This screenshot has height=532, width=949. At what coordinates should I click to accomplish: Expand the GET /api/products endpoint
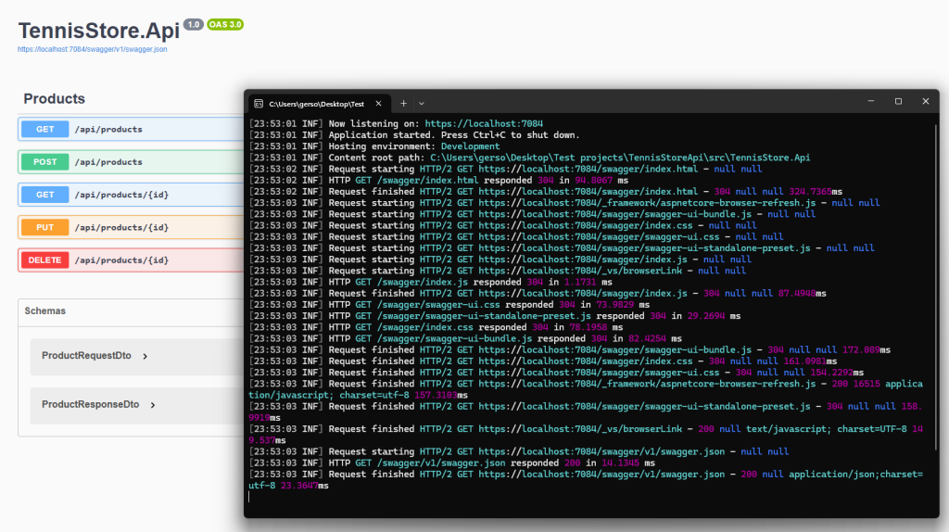pyautogui.click(x=131, y=130)
